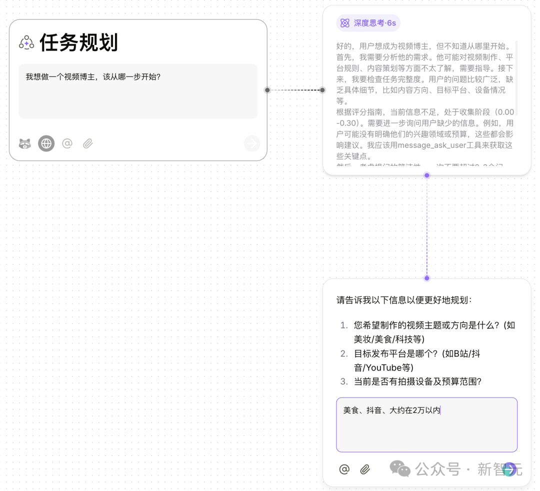Submit the reply with the gradient send button
Image resolution: width=540 pixels, height=491 pixels.
[x=509, y=469]
